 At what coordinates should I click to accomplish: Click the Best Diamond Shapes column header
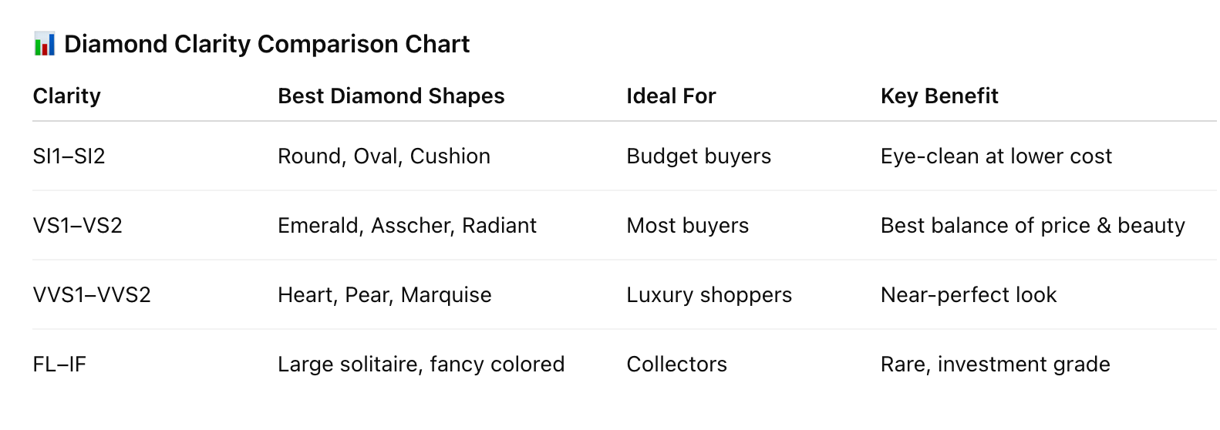pyautogui.click(x=391, y=96)
